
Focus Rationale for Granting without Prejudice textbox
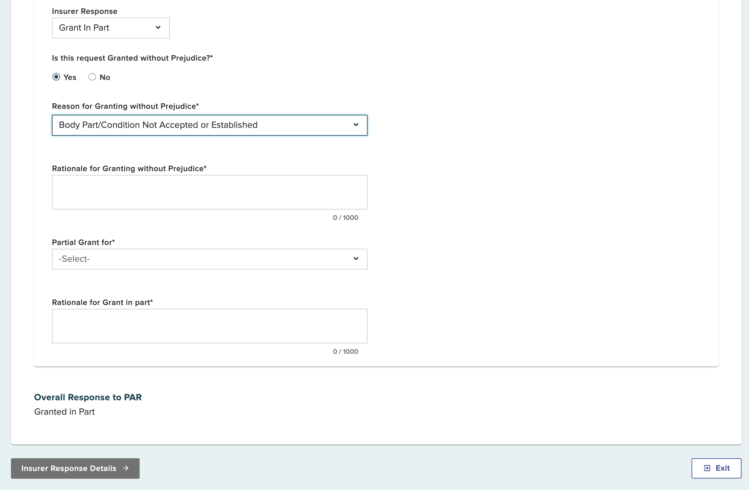point(209,192)
